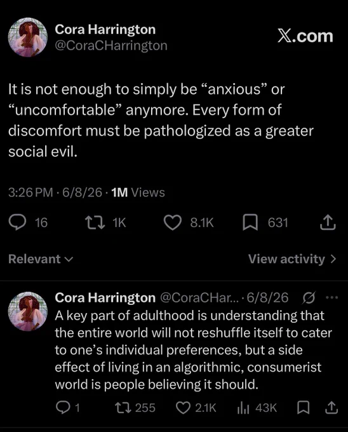Screen dimensions: 348x432
Task: Share the main post via share icon
Action: tap(328, 222)
